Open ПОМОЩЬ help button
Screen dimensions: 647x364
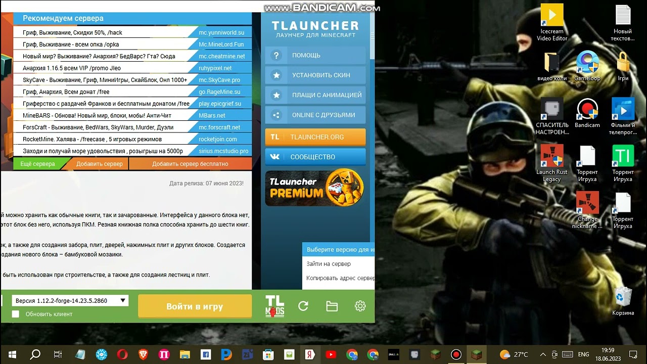pyautogui.click(x=315, y=55)
